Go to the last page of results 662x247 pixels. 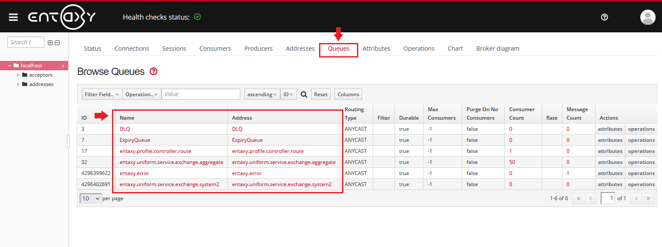pyautogui.click(x=648, y=198)
